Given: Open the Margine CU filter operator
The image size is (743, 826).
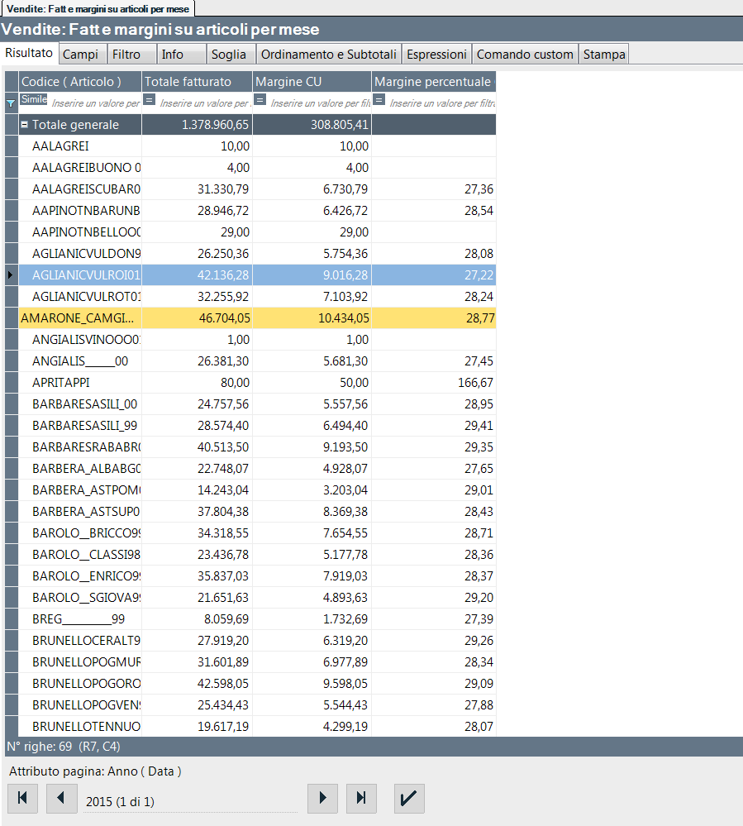Looking at the screenshot, I should click(x=260, y=100).
